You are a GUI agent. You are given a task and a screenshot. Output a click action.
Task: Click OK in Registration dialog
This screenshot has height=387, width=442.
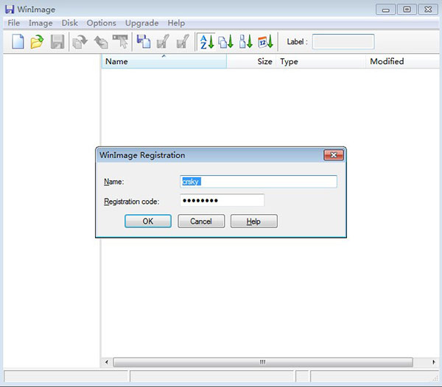tap(148, 221)
